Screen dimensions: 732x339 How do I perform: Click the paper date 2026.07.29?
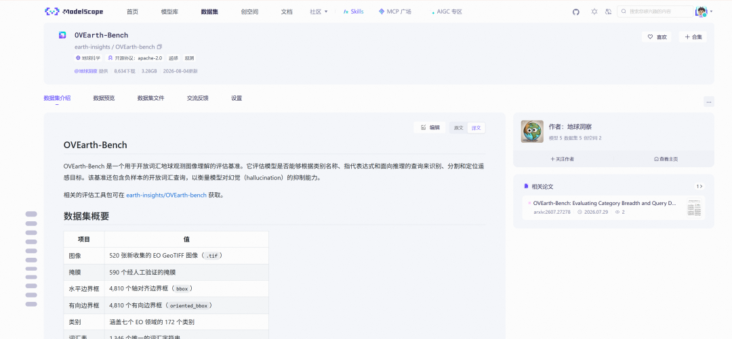tap(595, 212)
